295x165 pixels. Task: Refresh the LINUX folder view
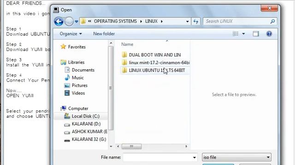195,22
